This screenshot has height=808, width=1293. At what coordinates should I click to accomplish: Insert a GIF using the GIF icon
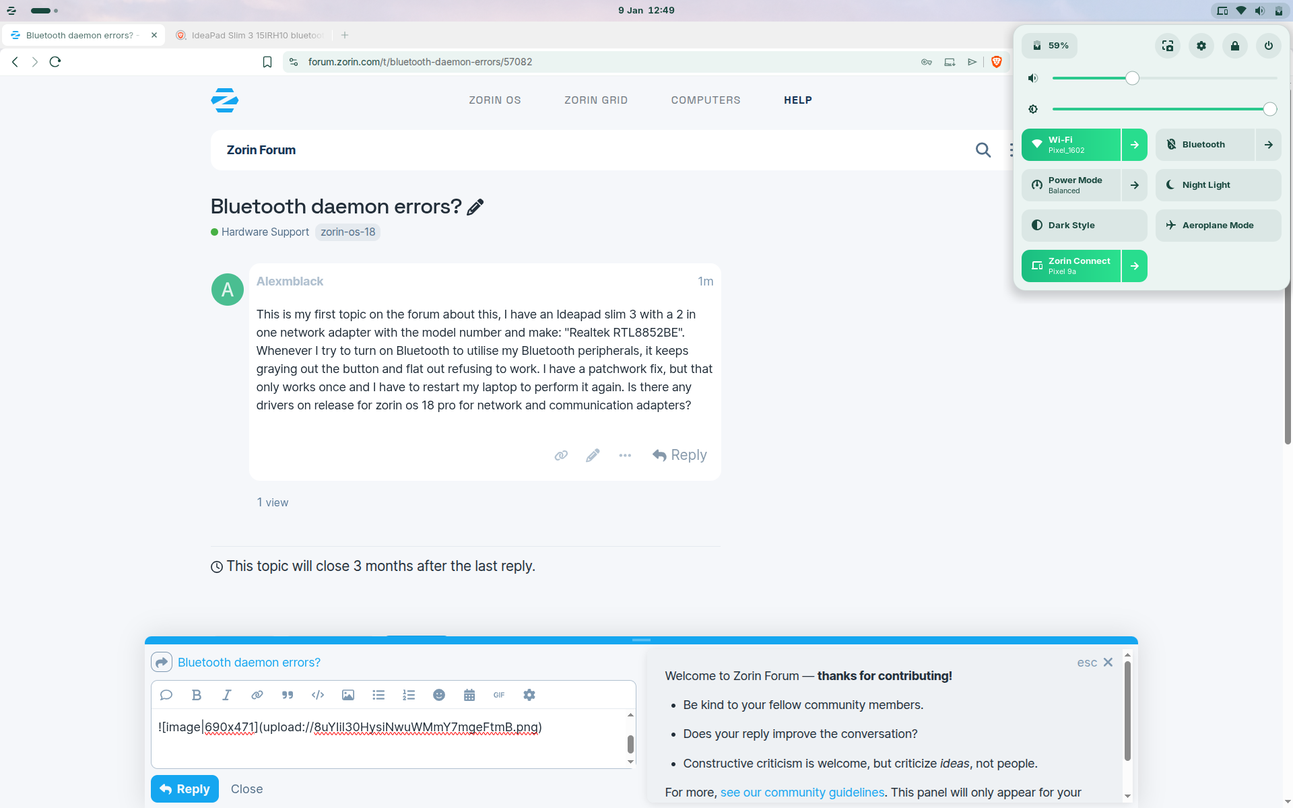499,695
